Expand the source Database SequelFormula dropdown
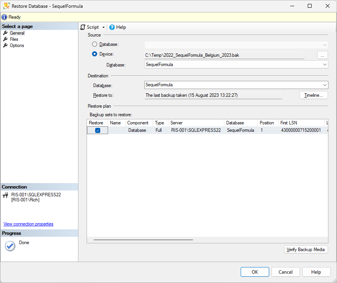 (325, 65)
